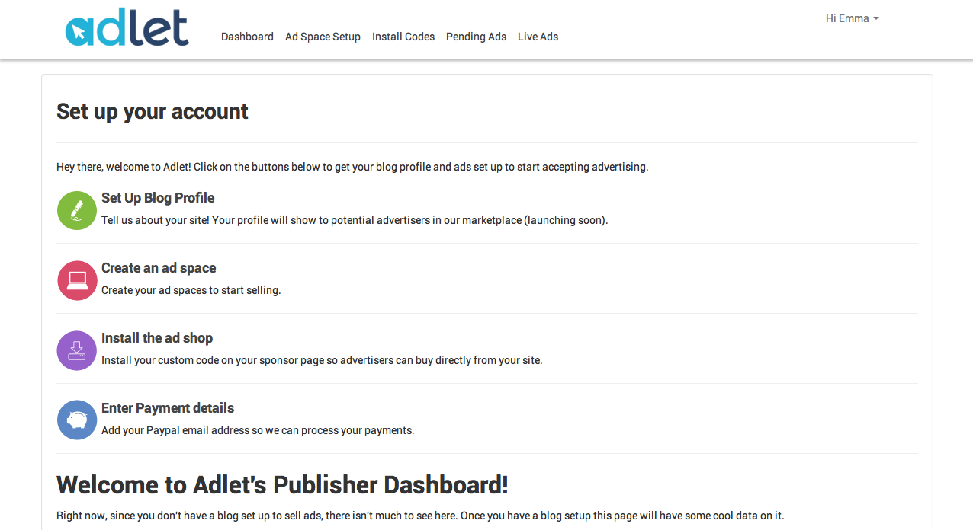Open the Enter Payment details link
The height and width of the screenshot is (530, 973).
pos(168,408)
